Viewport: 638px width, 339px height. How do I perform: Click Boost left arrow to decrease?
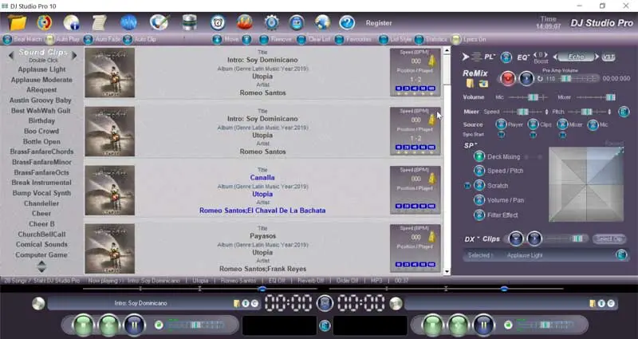[536, 54]
